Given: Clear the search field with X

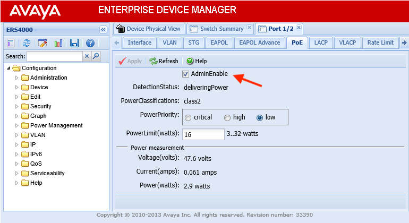Looking at the screenshot, I should tap(87, 56).
